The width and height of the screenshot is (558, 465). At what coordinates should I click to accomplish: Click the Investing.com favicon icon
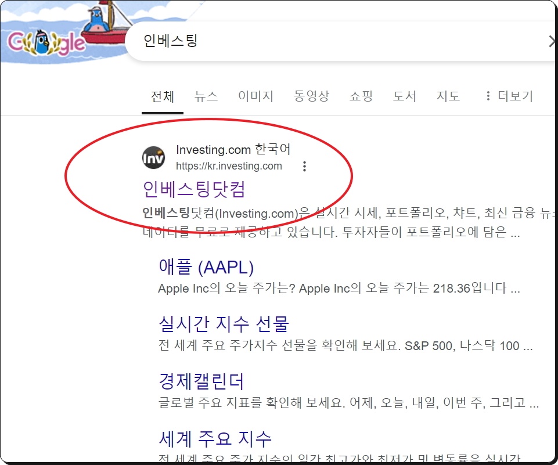153,157
